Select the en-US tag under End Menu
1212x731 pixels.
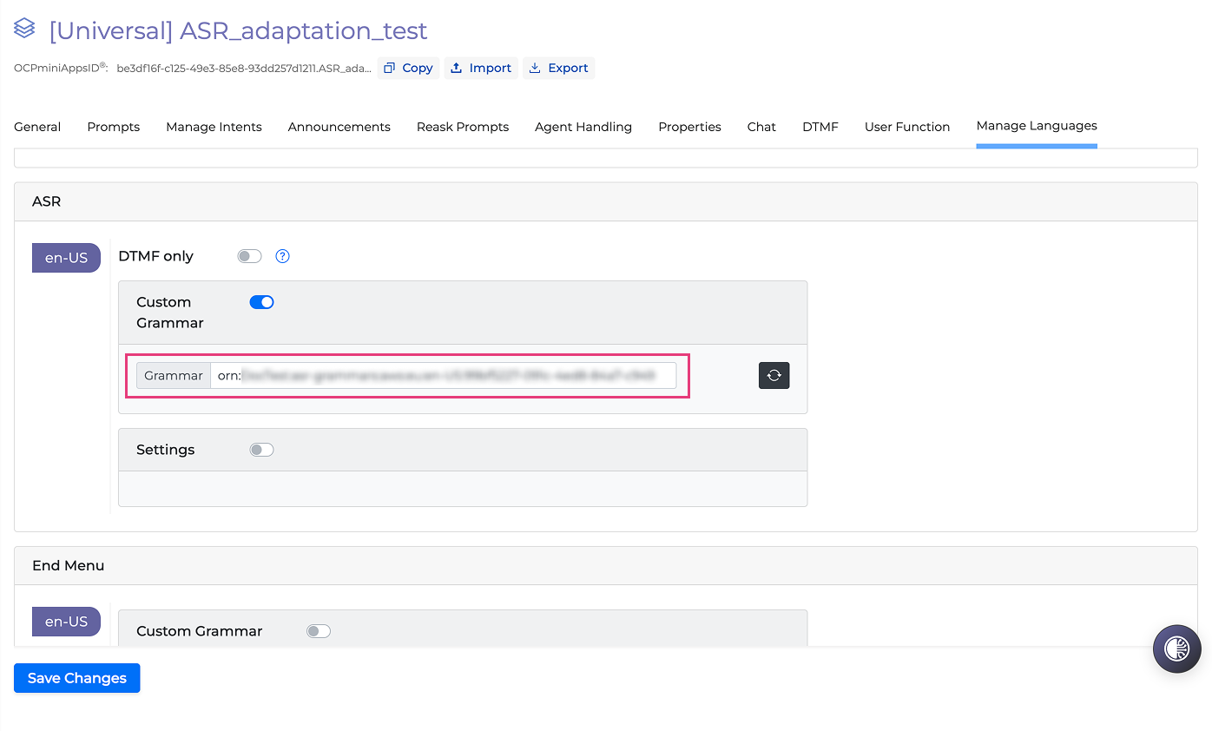[x=66, y=622]
